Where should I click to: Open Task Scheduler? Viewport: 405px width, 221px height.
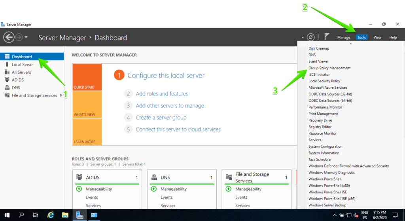tap(320, 159)
